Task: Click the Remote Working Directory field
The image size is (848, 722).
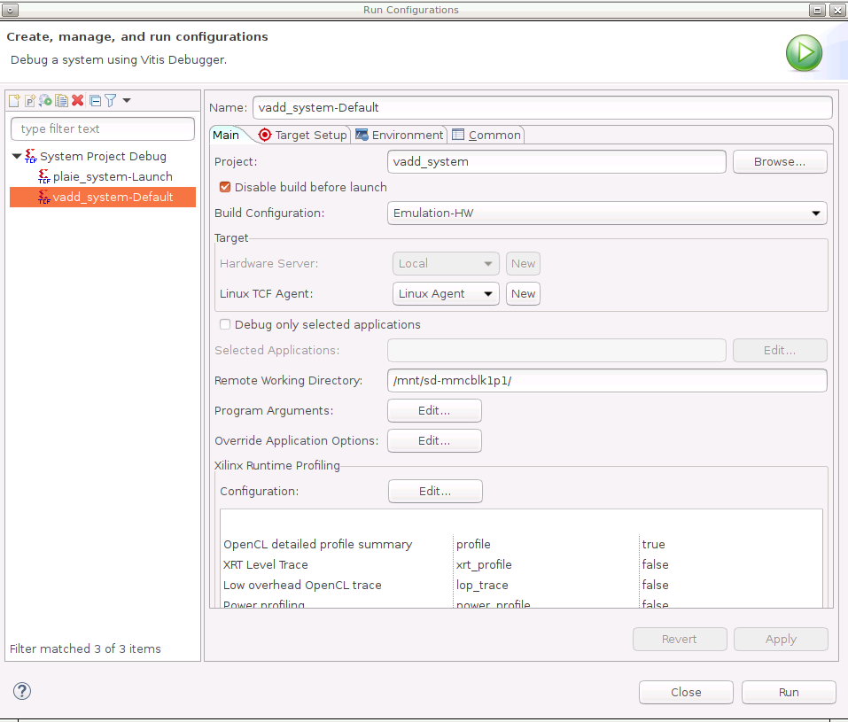Action: 607,381
